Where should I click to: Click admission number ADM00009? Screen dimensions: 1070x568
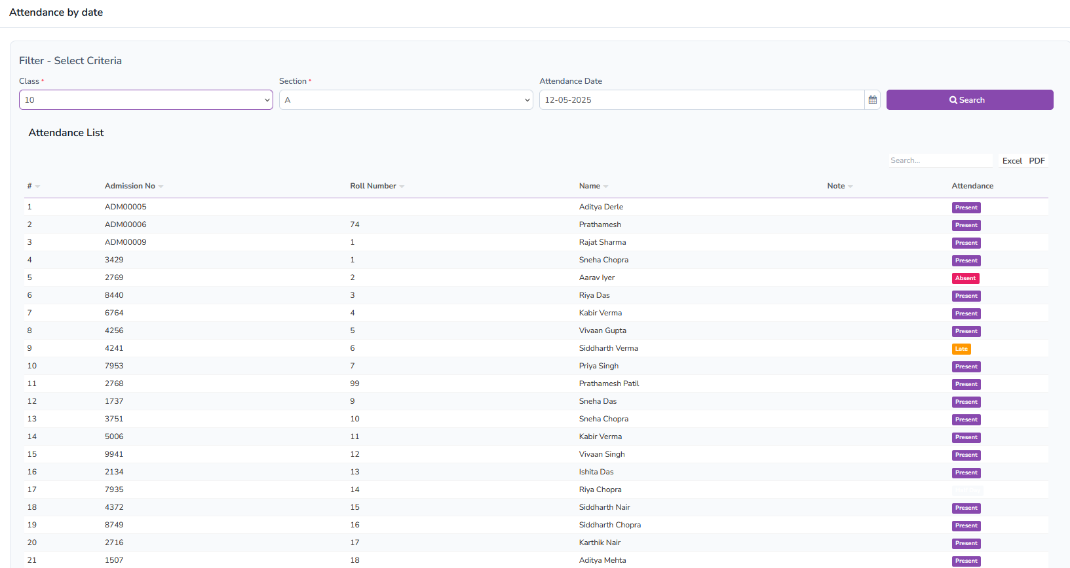coord(125,242)
